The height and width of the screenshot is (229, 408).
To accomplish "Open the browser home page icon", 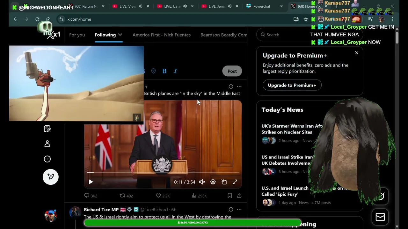I will (48, 19).
